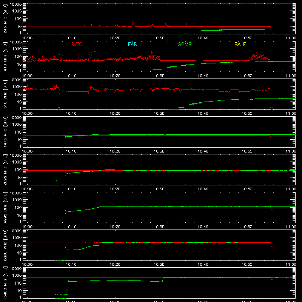The height and width of the screenshot is (302, 302).
Task: Click the 10000 tick of 245 MHz panel
Action: (16, 5)
